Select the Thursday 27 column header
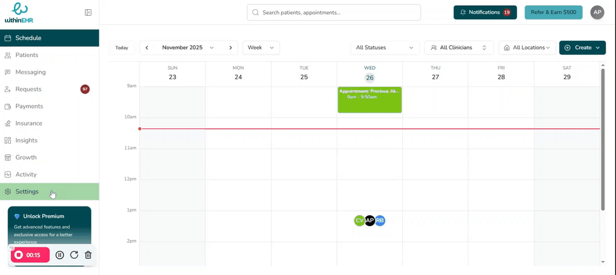616x275 pixels. (435, 73)
